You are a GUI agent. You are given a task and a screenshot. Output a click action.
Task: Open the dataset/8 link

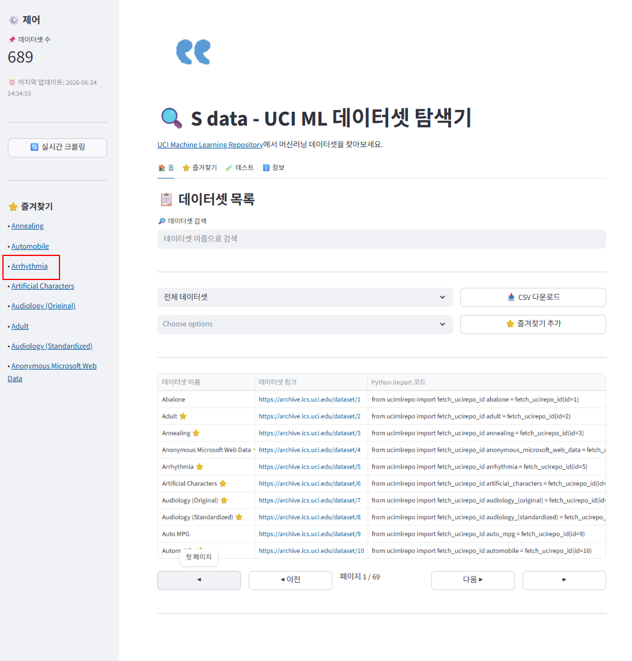pyautogui.click(x=309, y=517)
